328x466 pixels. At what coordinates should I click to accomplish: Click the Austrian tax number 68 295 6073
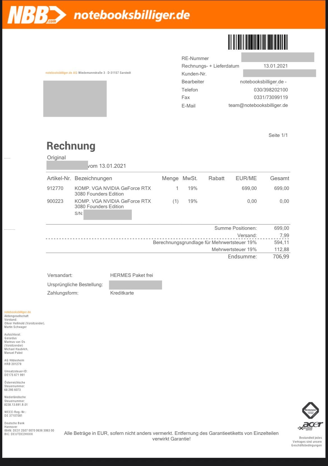13,390
